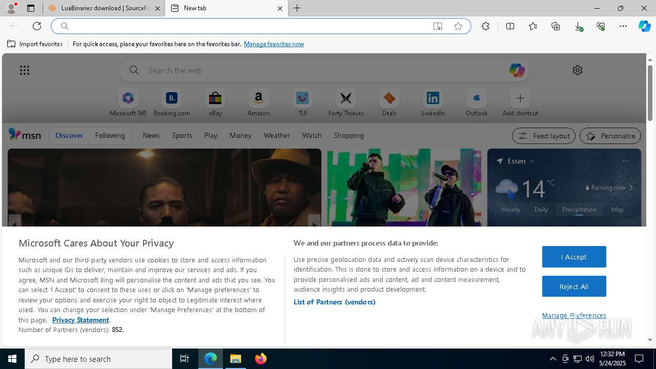Click Add shortcut plus tile

520,103
